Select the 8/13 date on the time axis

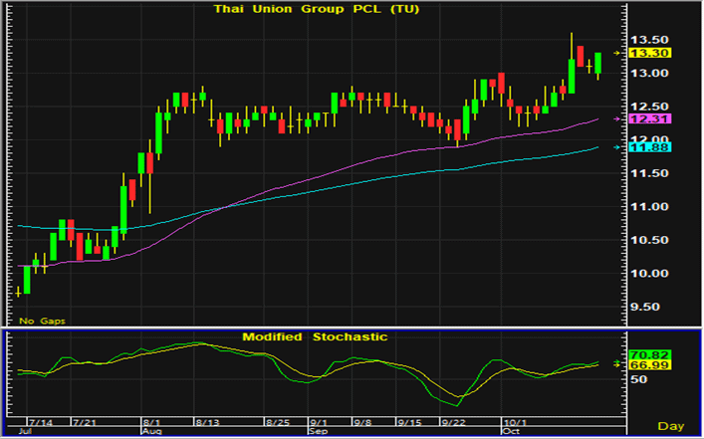[207, 422]
